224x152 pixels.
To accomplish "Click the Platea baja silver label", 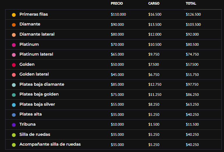I will pyautogui.click(x=37, y=104).
